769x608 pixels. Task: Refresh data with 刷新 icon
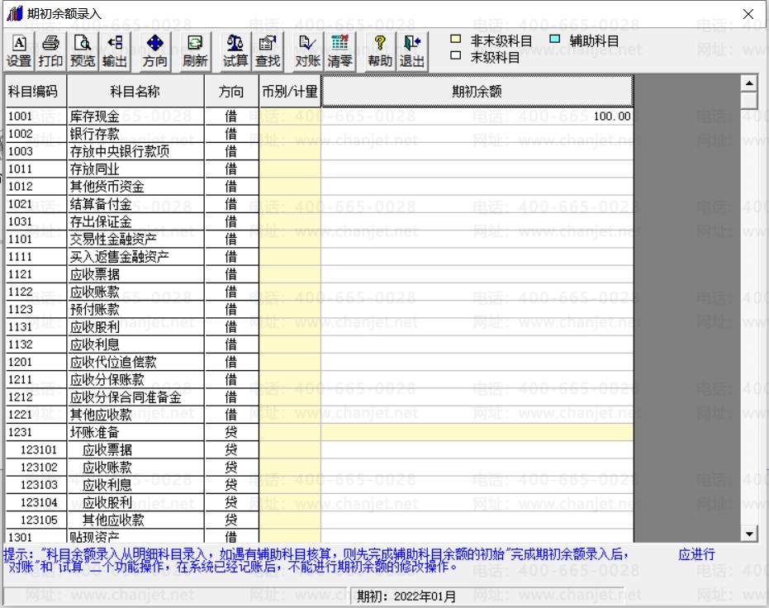pyautogui.click(x=195, y=51)
